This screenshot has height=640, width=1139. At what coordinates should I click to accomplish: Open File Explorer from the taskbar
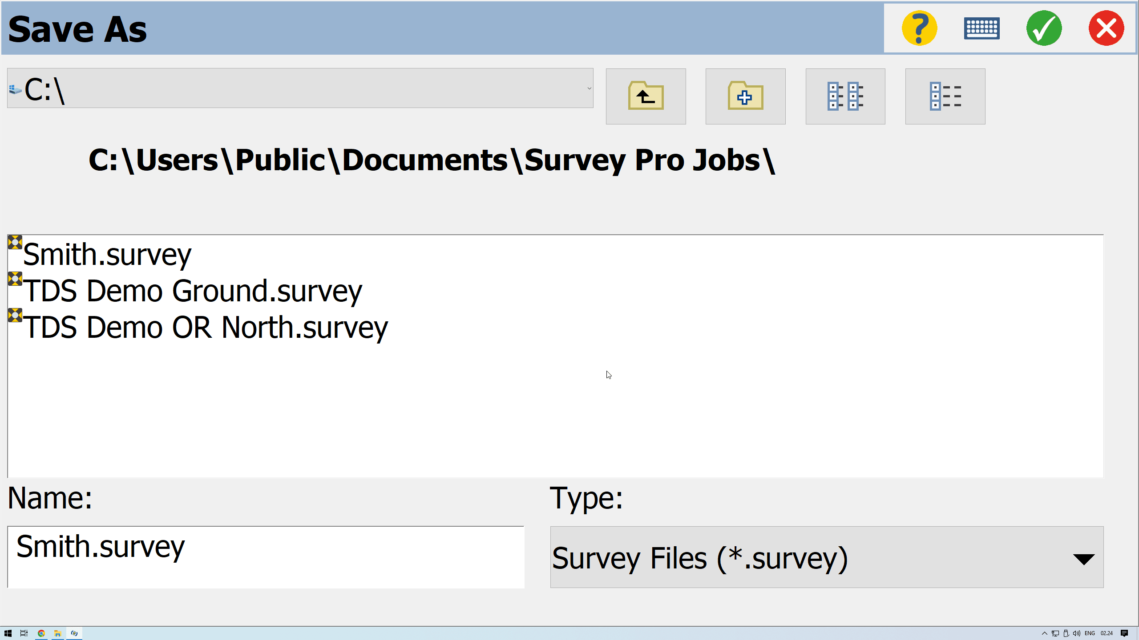pos(57,633)
